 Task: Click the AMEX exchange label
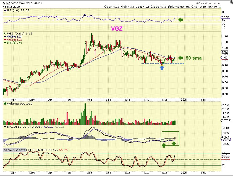click(38, 3)
